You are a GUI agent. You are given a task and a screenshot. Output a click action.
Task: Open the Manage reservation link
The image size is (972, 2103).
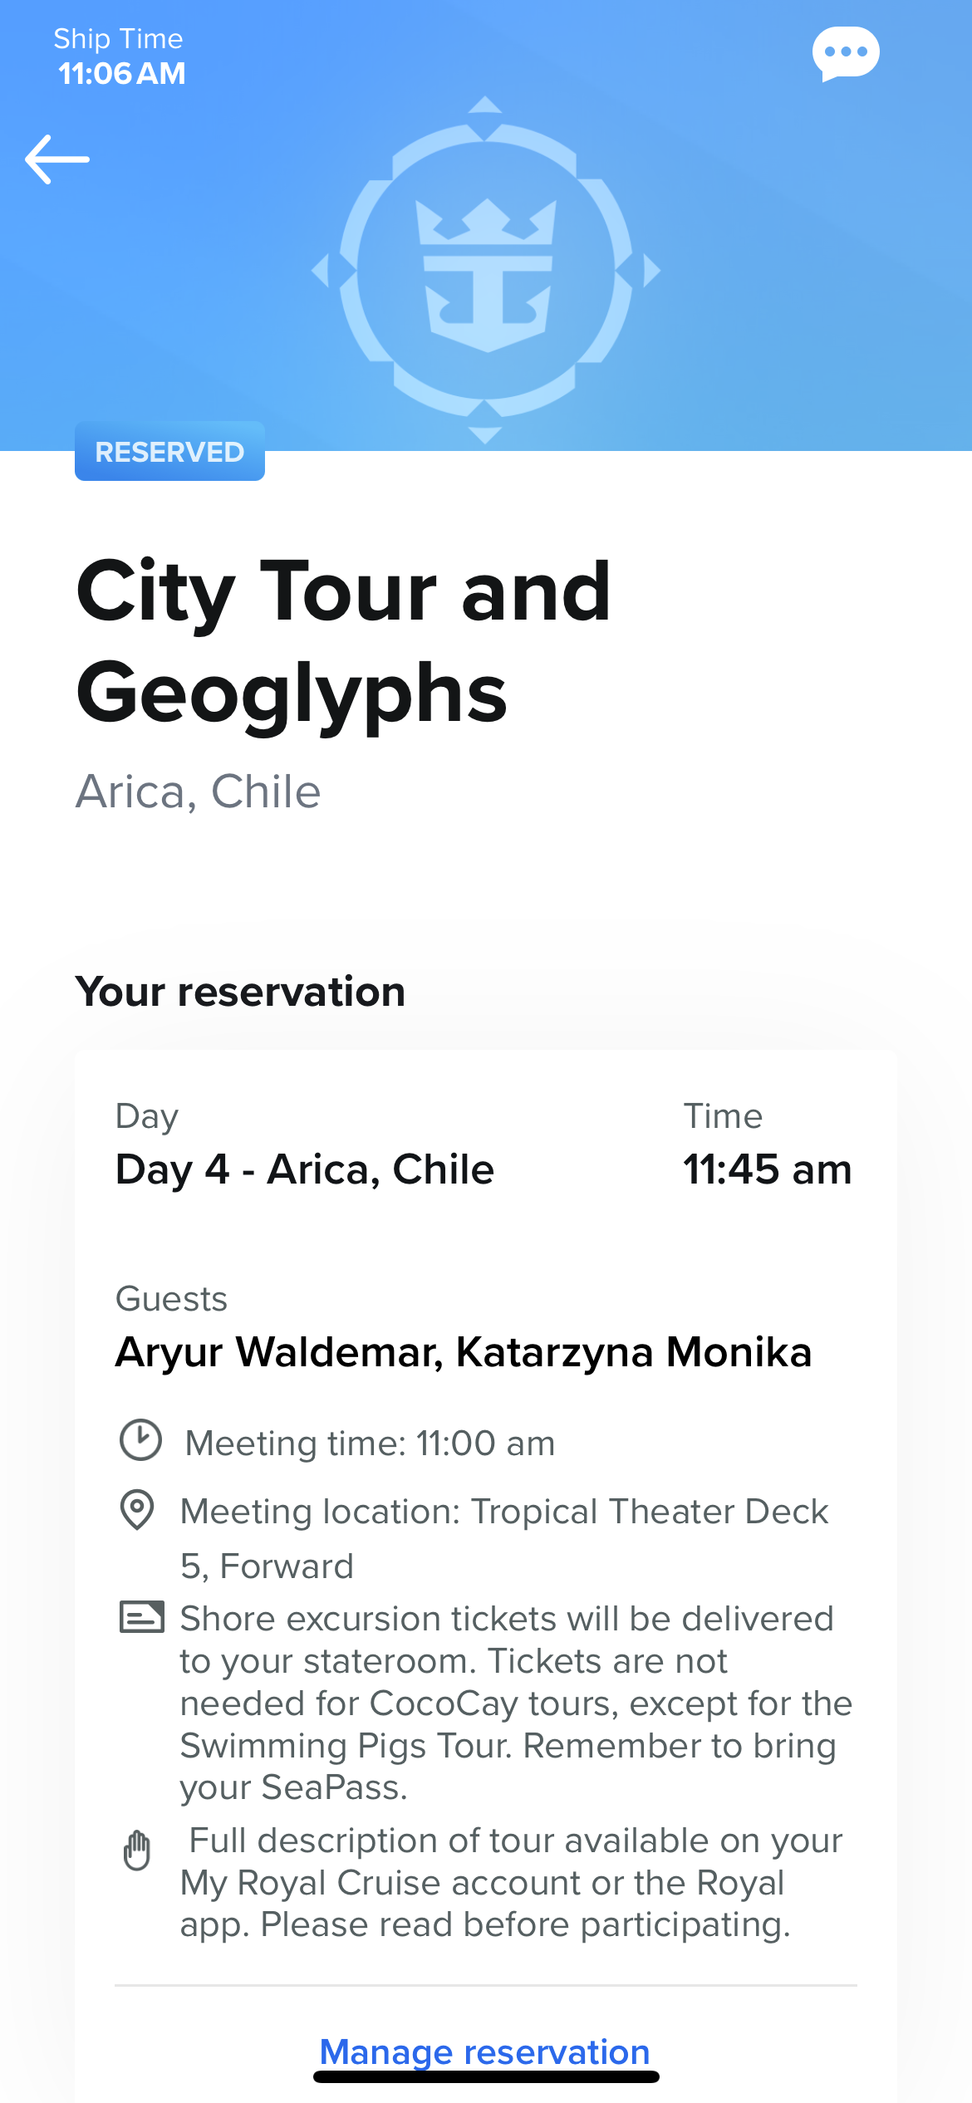coord(485,2052)
